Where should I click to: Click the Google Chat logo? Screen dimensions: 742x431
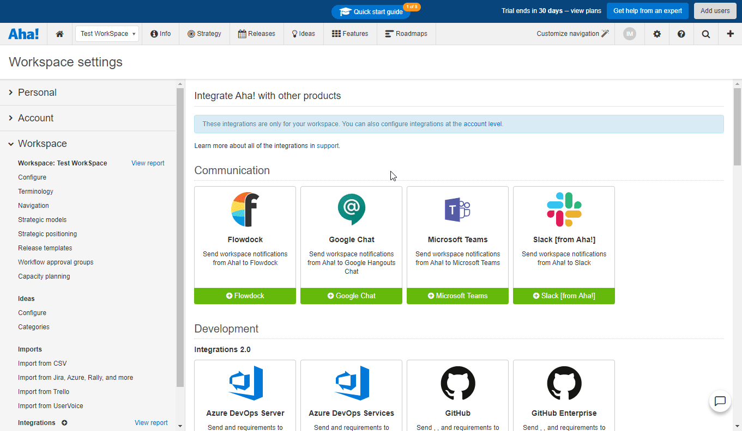(352, 210)
